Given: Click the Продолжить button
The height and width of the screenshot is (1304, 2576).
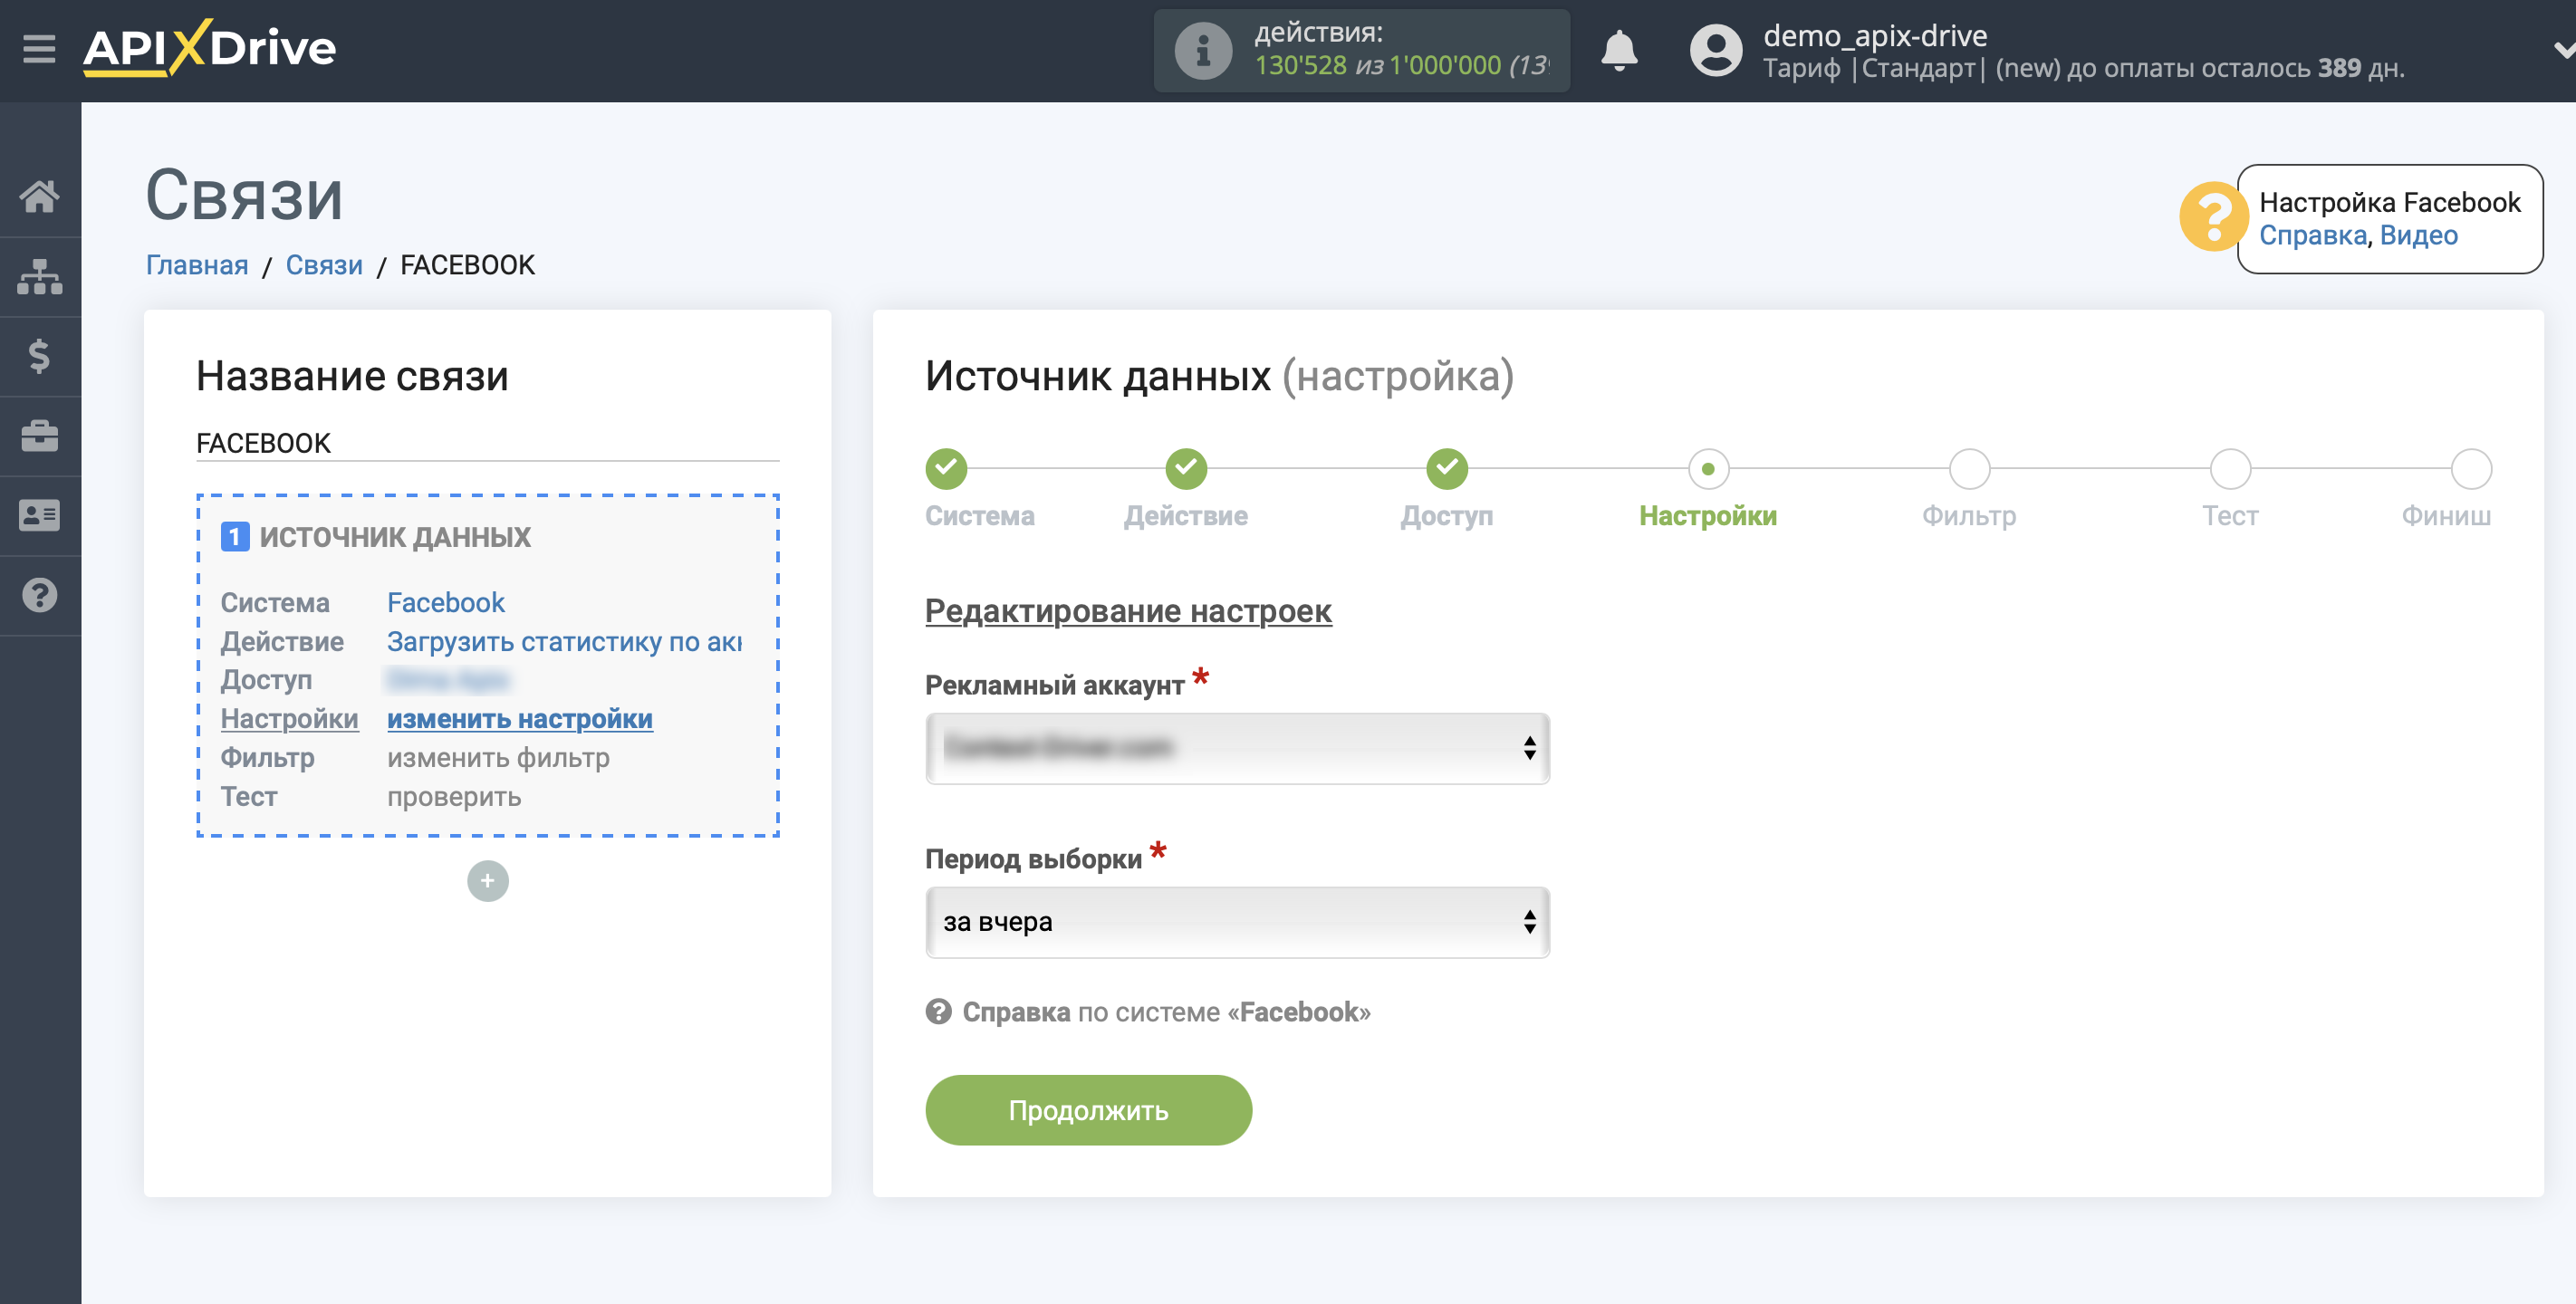Looking at the screenshot, I should point(1088,1109).
